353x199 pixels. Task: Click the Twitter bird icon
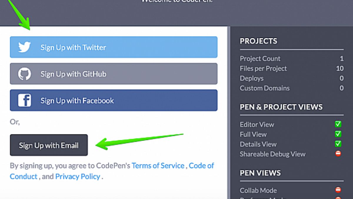pos(24,47)
